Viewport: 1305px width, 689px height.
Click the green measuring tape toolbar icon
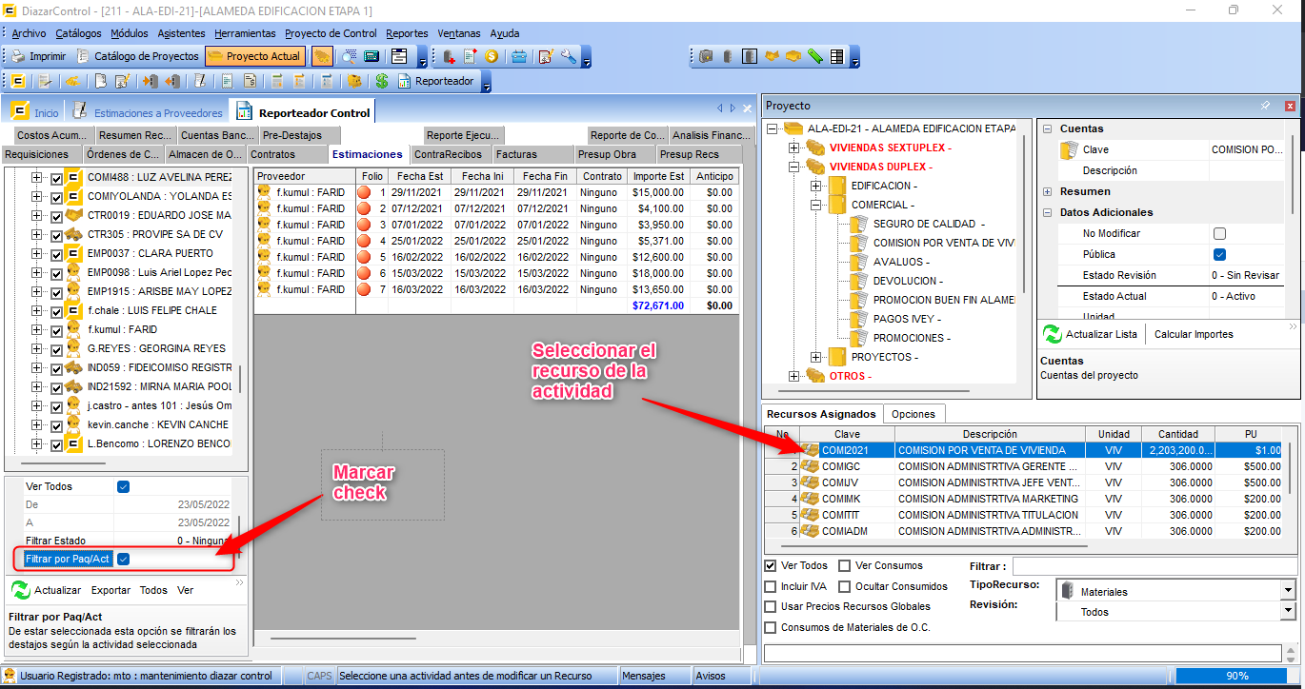pos(815,56)
